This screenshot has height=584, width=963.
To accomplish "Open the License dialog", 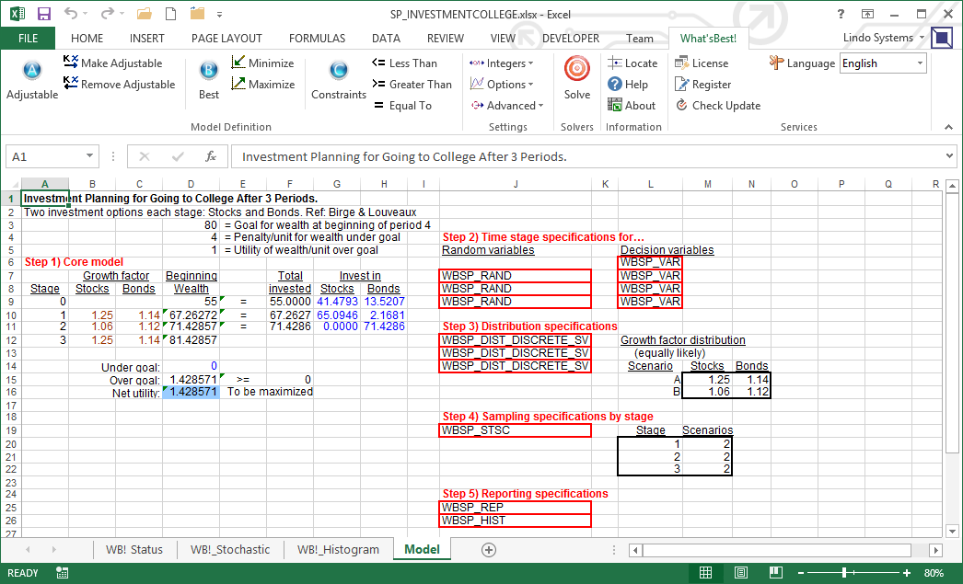I will (x=702, y=63).
